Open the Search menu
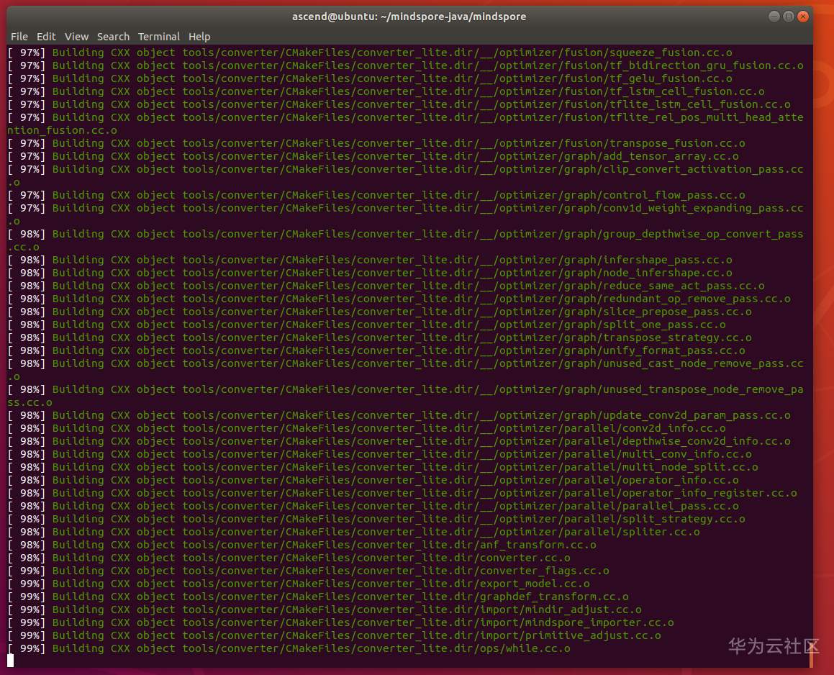Screen dimensions: 834x675 [x=113, y=37]
